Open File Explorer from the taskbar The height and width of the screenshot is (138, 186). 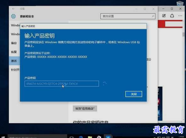pos(90,137)
